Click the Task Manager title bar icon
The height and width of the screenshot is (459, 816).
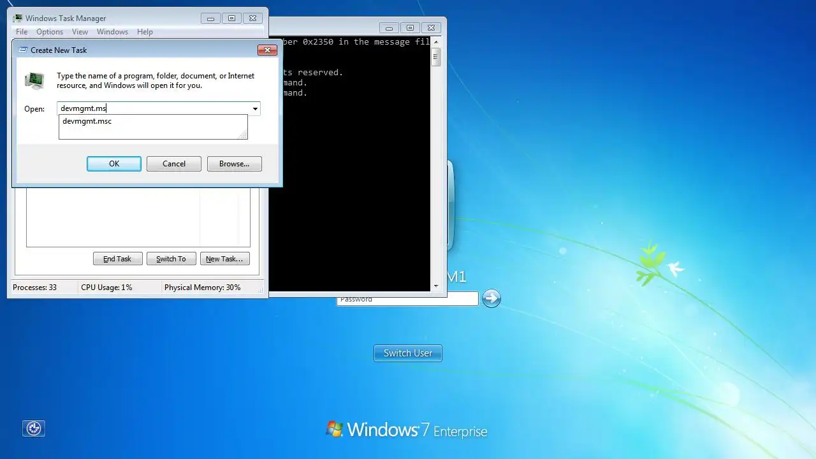(18, 18)
